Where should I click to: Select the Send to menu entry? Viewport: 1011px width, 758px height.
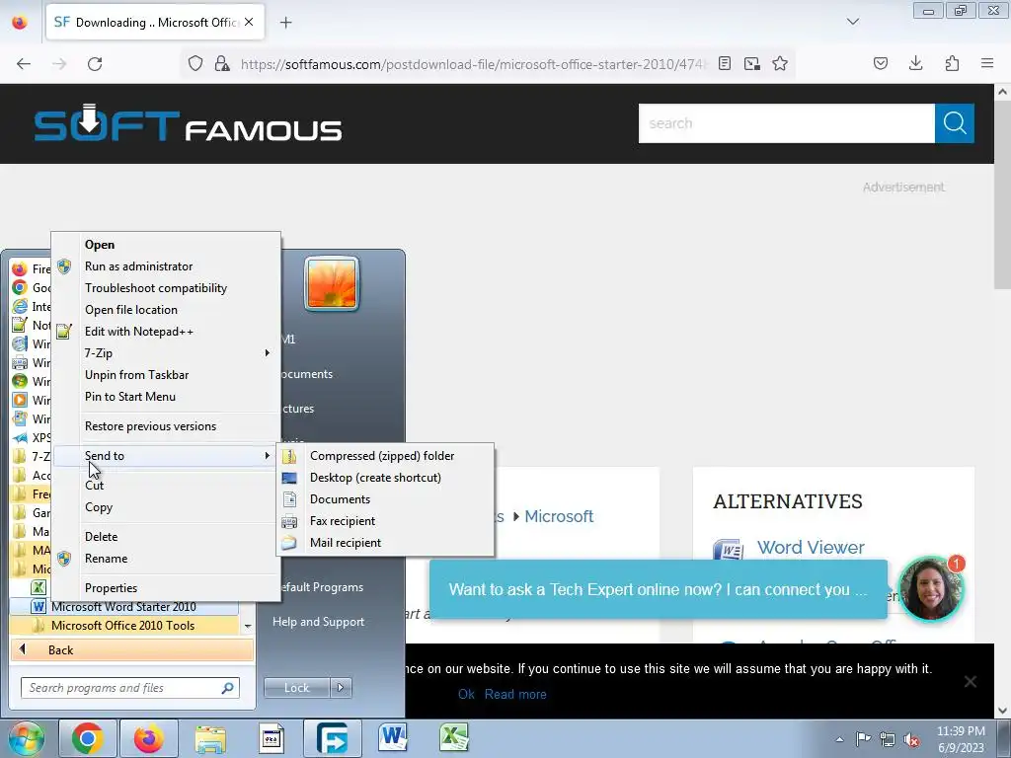(166, 456)
